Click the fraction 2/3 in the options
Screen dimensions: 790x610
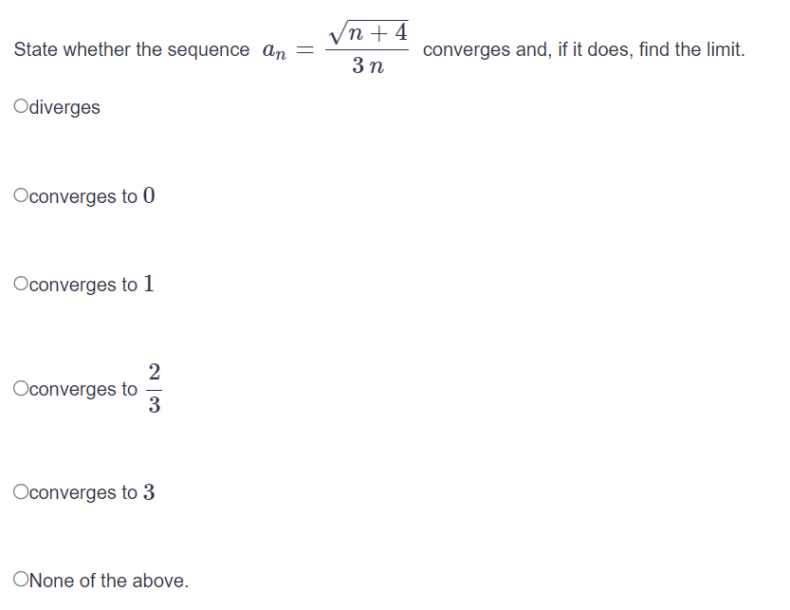[x=154, y=389]
